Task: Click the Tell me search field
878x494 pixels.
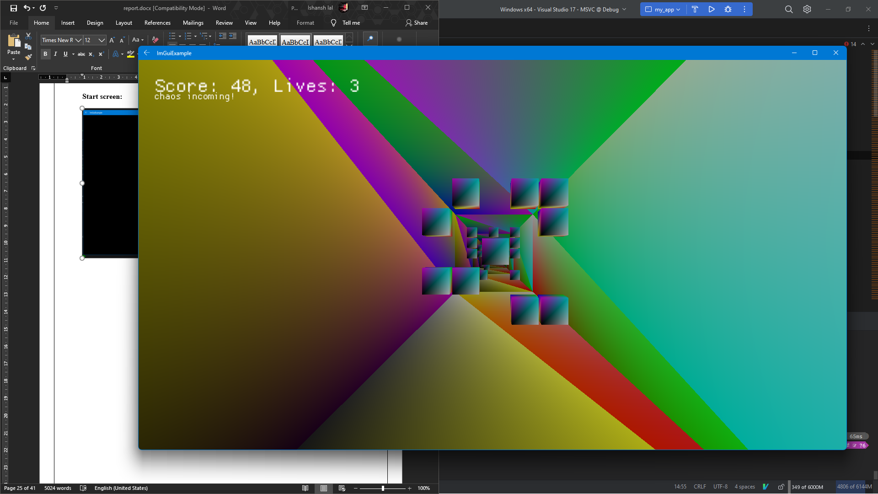Action: pos(351,23)
